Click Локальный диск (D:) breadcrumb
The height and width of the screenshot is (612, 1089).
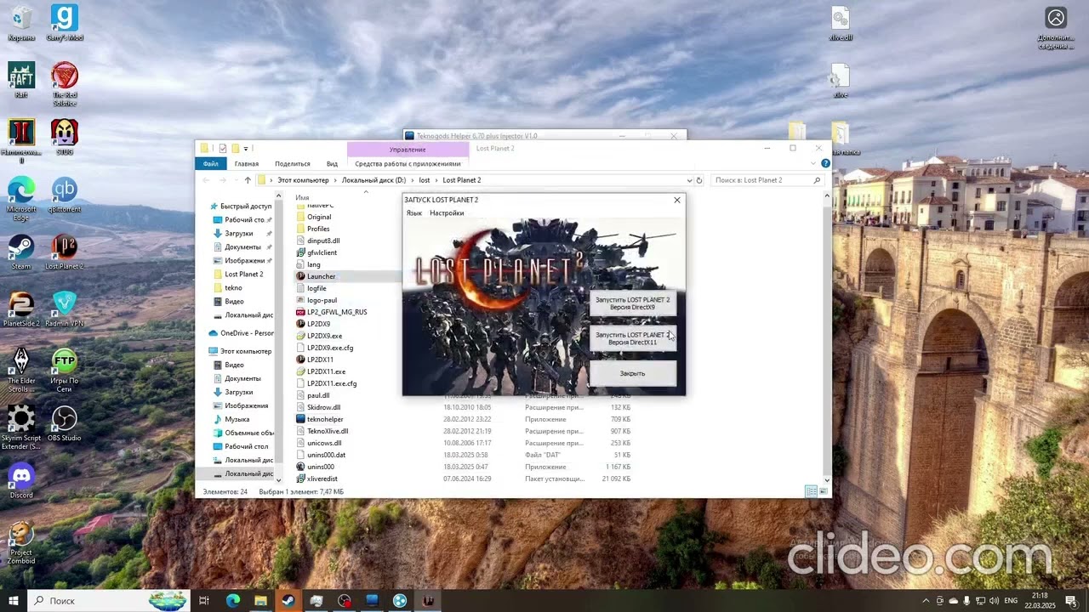tap(373, 180)
